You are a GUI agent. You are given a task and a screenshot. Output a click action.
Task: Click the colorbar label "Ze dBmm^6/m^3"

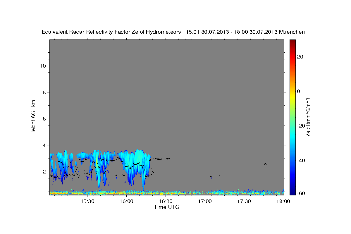308,117
